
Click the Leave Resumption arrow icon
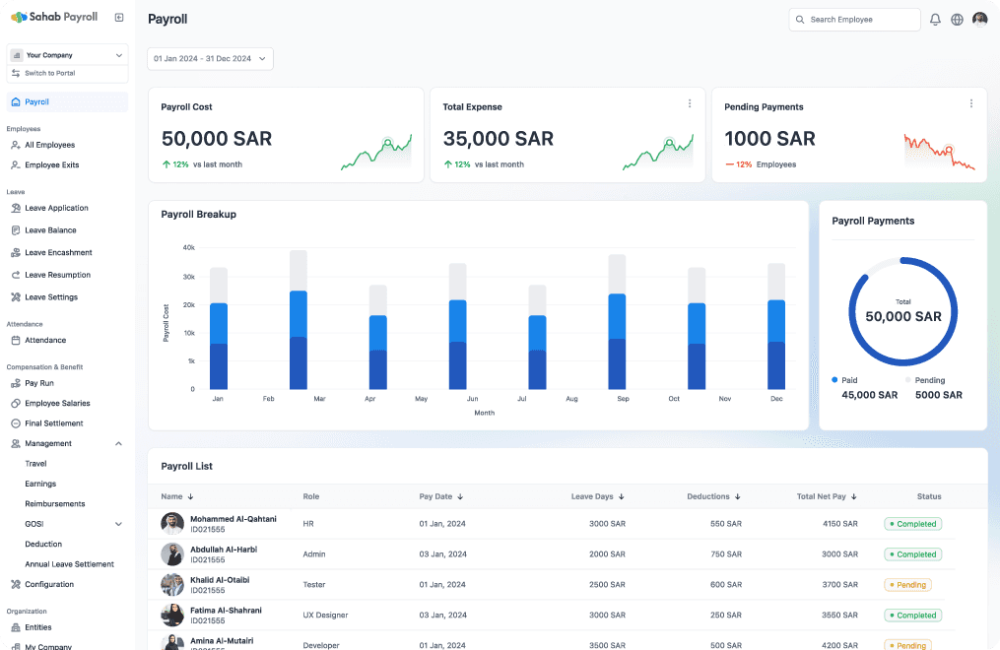[16, 275]
